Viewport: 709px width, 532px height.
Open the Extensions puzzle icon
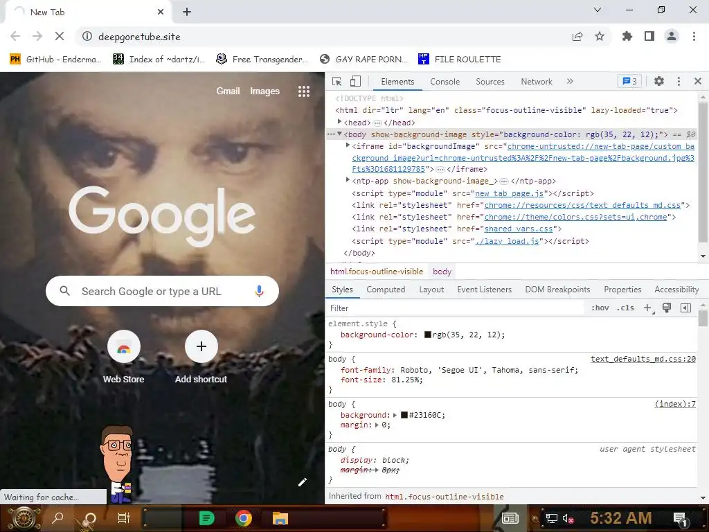click(627, 36)
